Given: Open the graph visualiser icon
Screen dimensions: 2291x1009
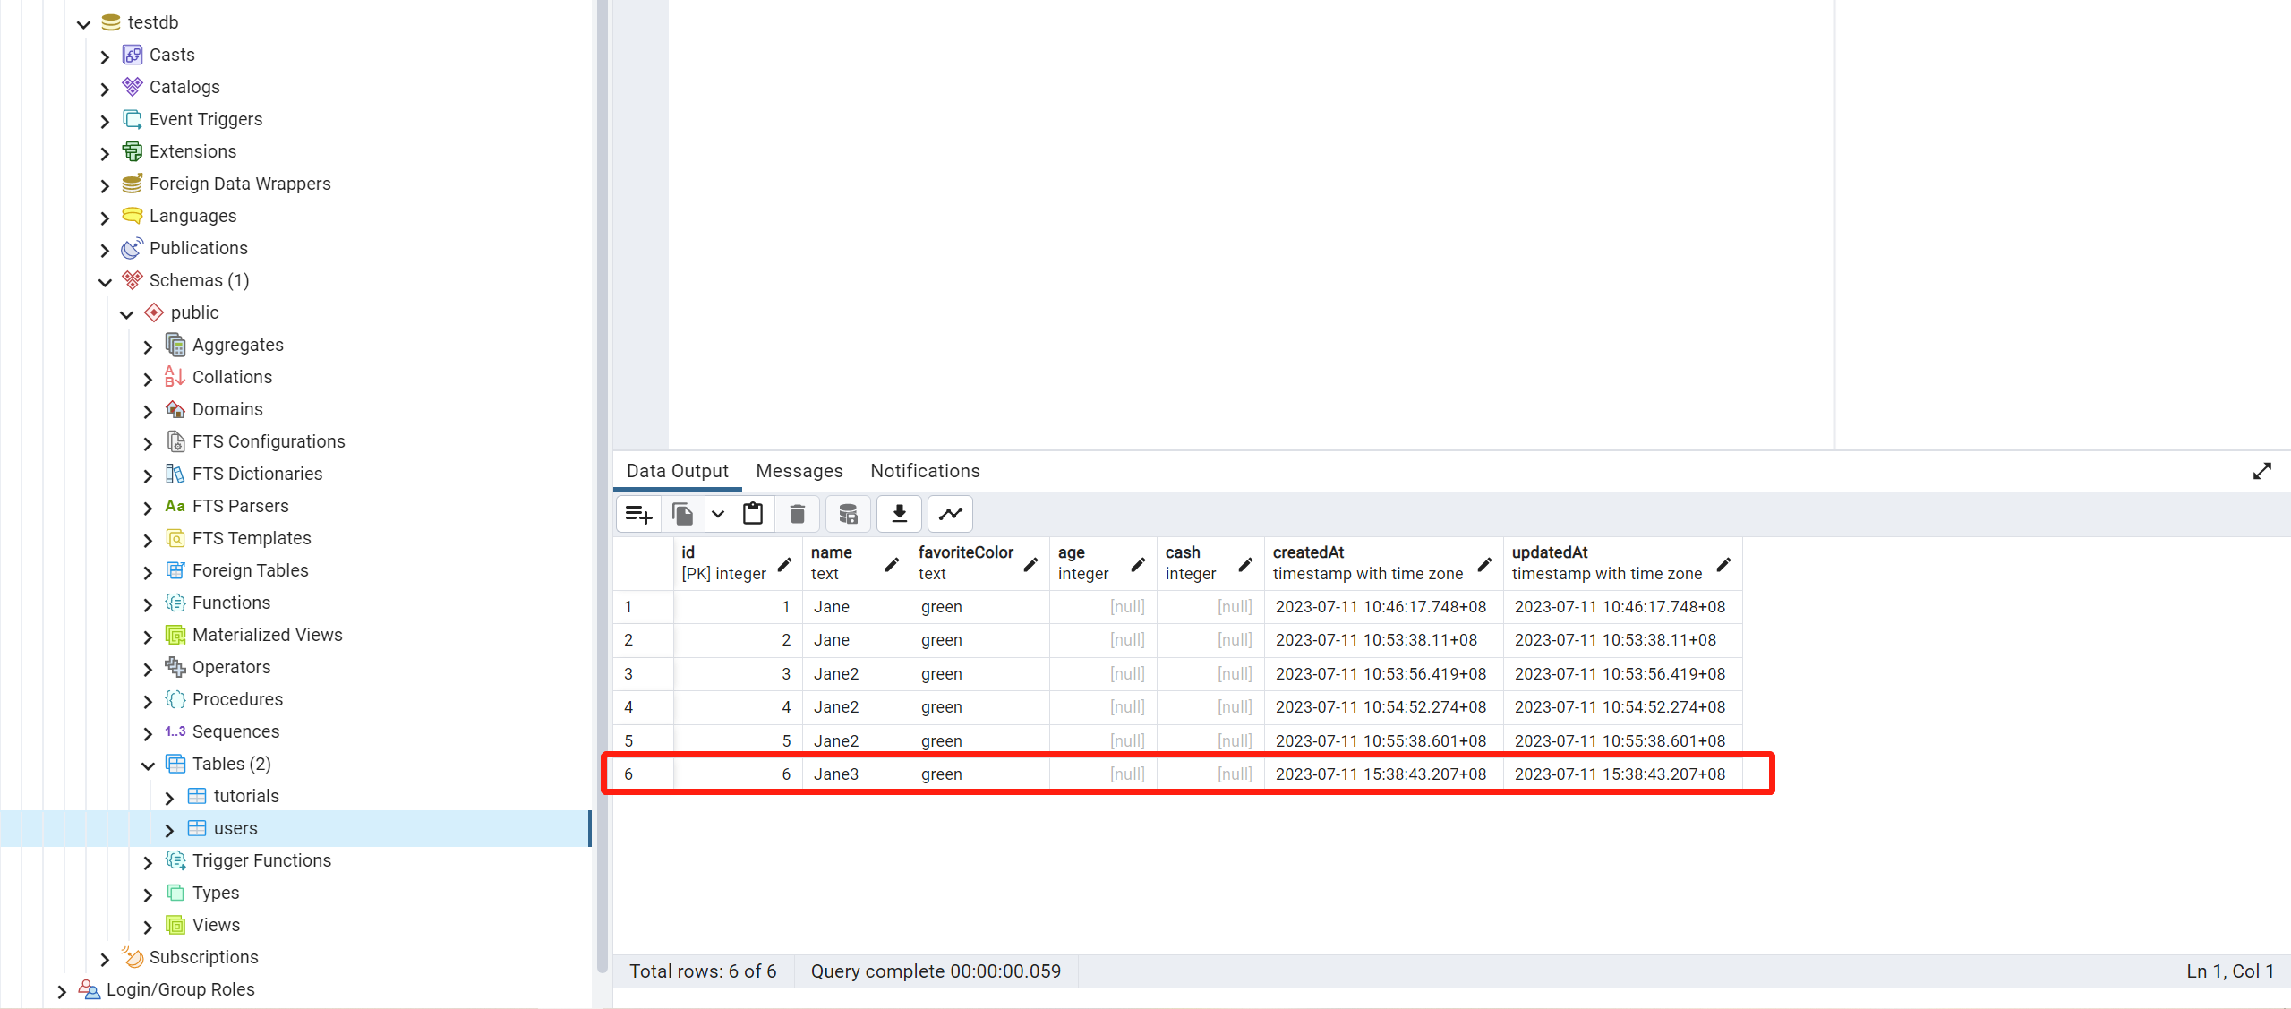Looking at the screenshot, I should click(x=950, y=514).
